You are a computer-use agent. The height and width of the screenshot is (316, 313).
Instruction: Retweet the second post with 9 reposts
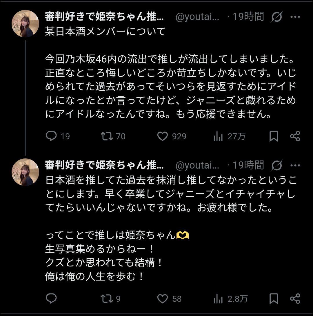(x=107, y=298)
